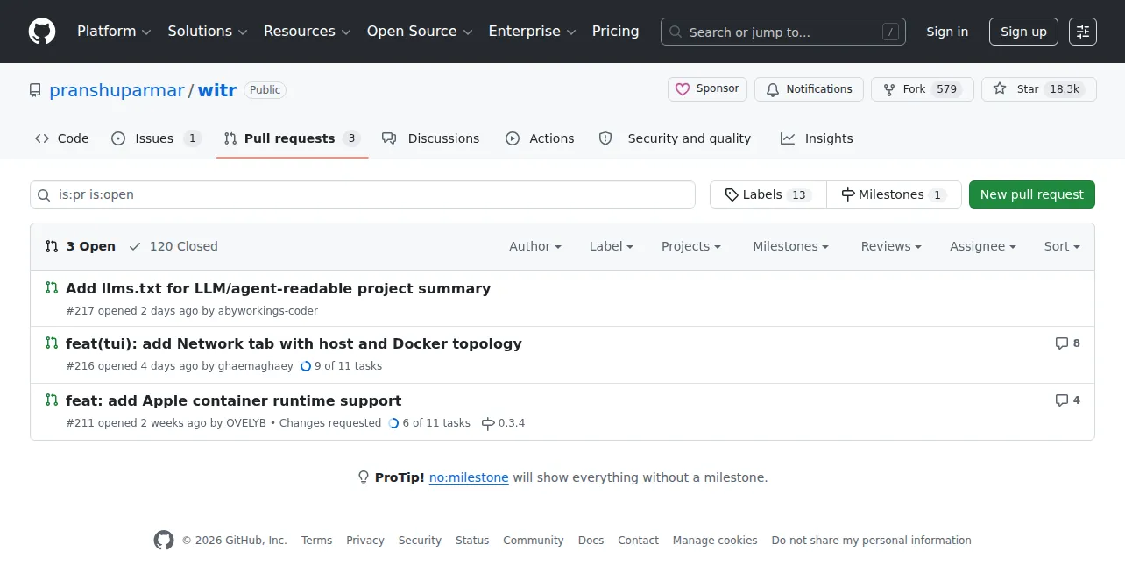Open the Enterprise menu
The width and height of the screenshot is (1125, 587).
point(532,32)
